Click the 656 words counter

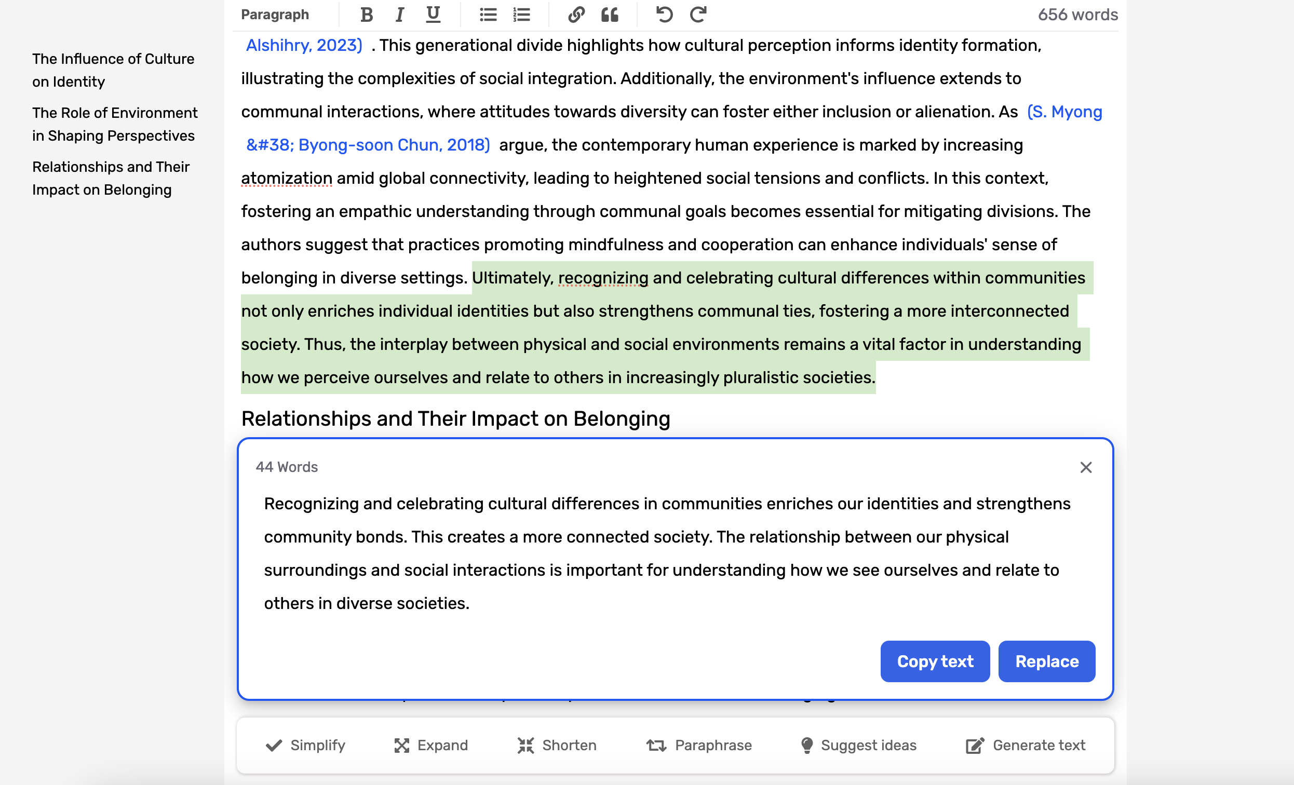(1077, 15)
